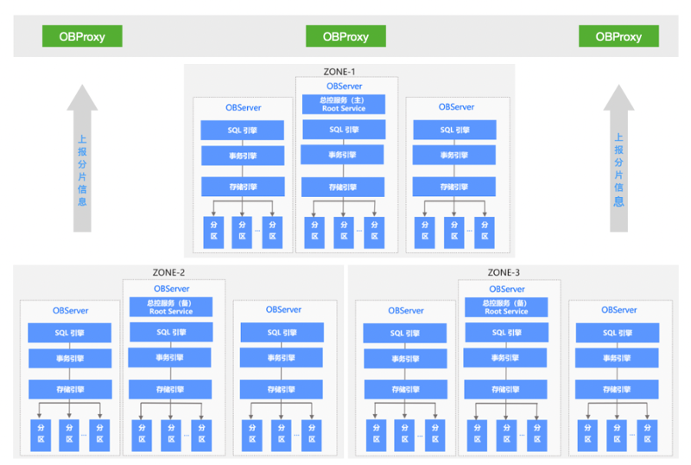Click the center green OBProxy box
The width and height of the screenshot is (691, 465).
pos(345,36)
